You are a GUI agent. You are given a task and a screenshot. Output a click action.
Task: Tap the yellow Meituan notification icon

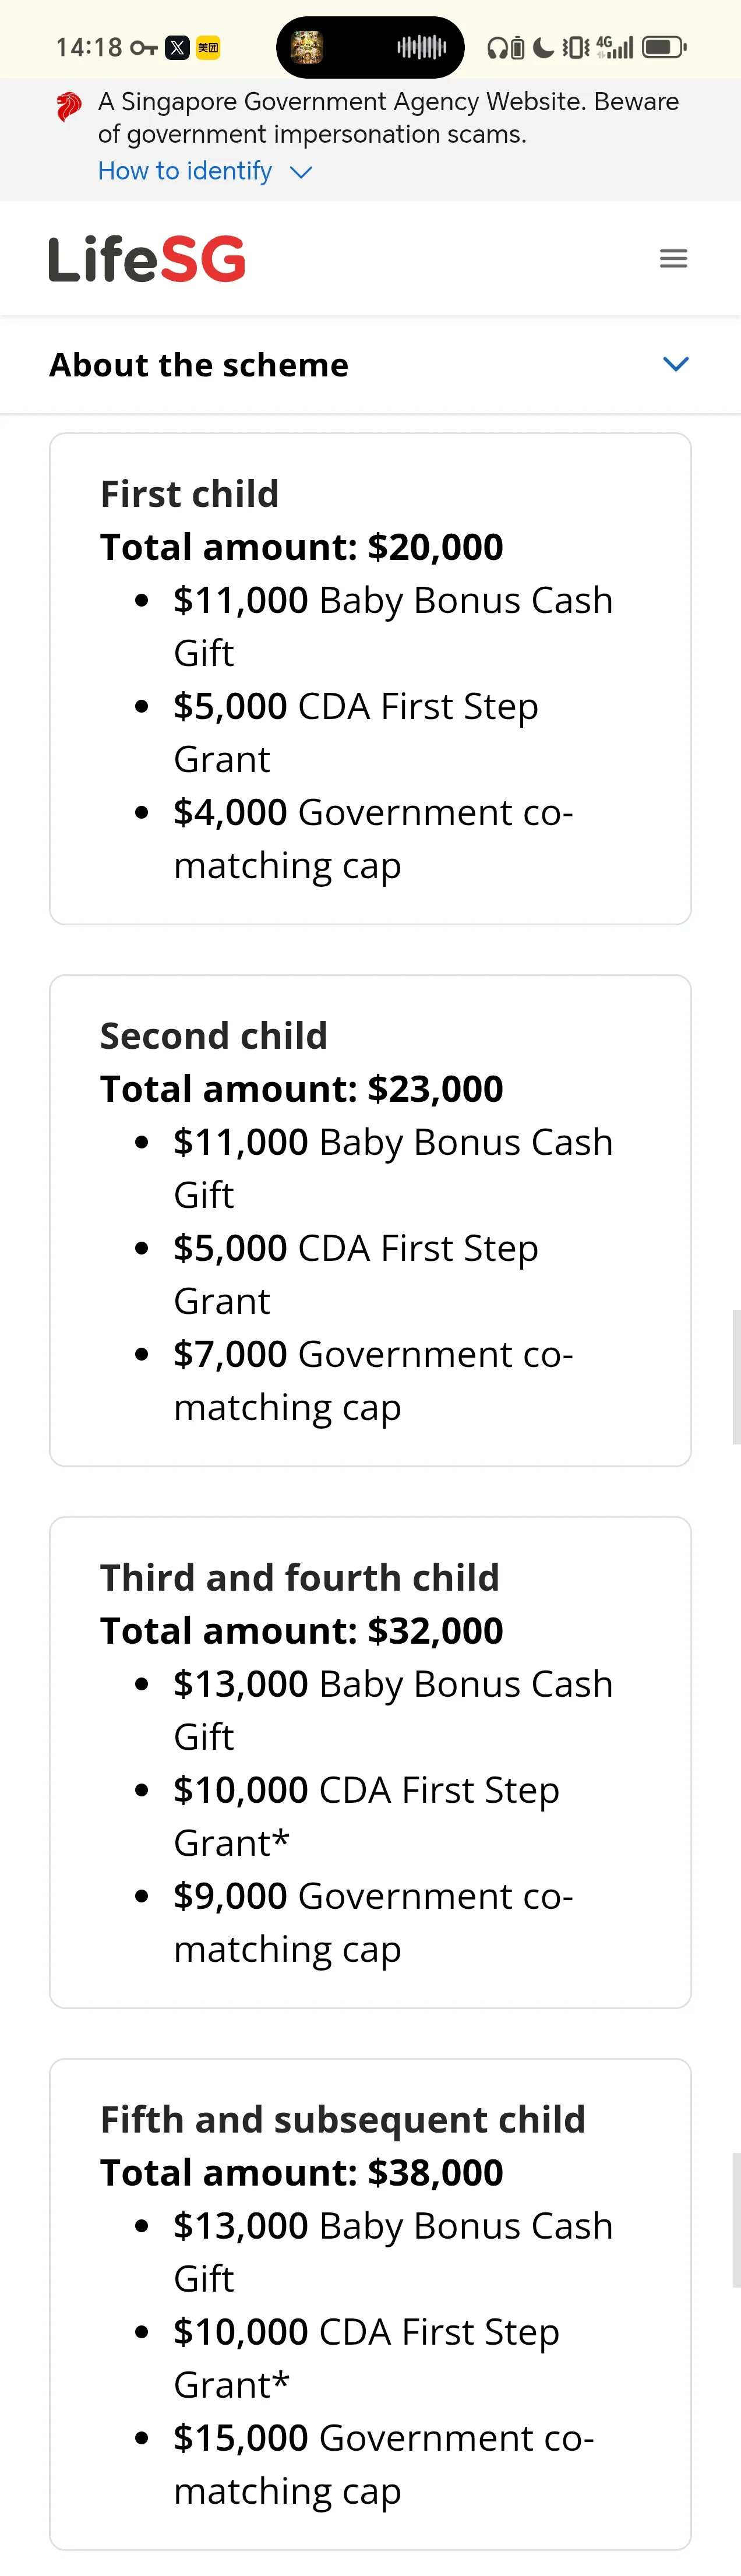[208, 47]
